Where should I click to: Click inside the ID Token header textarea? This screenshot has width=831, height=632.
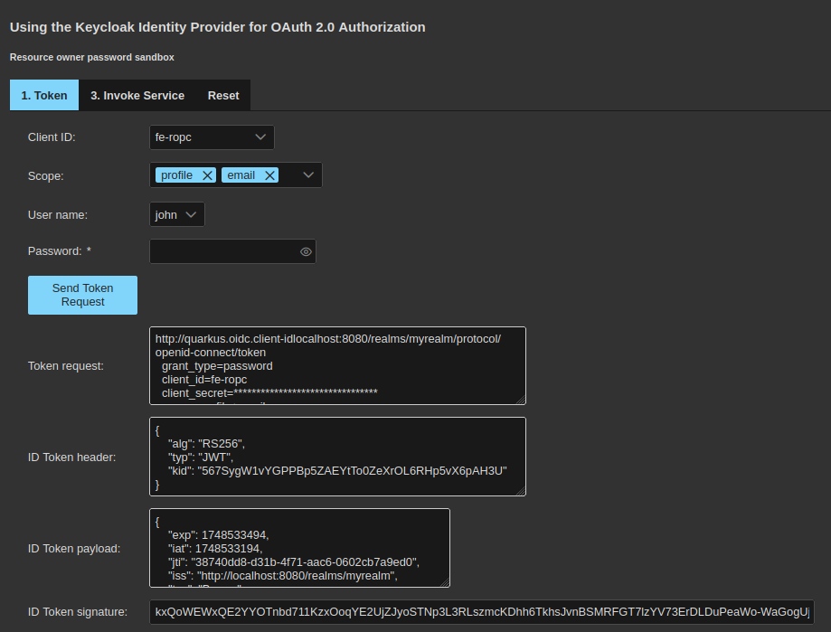coord(337,457)
